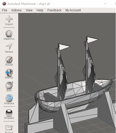Open the Feedback menu
This screenshot has width=116, height=133.
pyautogui.click(x=54, y=10)
